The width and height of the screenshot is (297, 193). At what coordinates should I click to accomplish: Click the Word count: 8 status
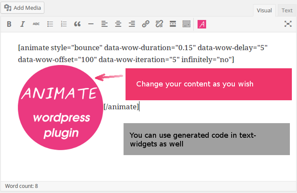pyautogui.click(x=21, y=186)
